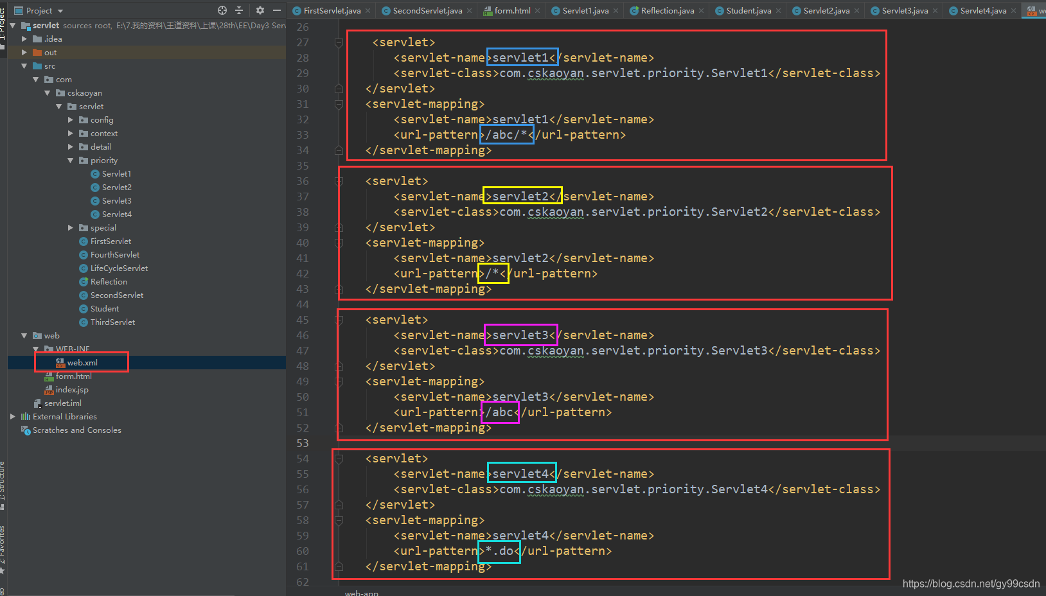1046x596 pixels.
Task: Close the FirstServlet.java tab
Action: pyautogui.click(x=368, y=11)
